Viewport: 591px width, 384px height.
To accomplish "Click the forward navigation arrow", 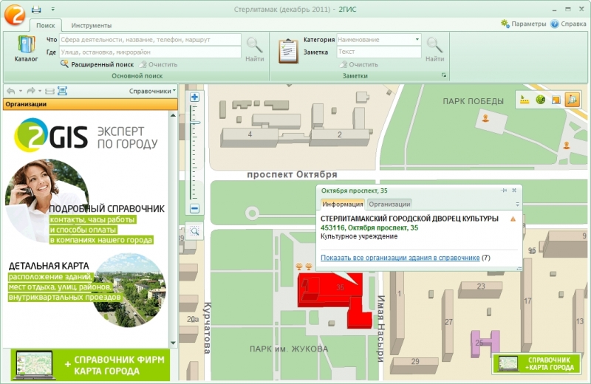I will [x=31, y=91].
